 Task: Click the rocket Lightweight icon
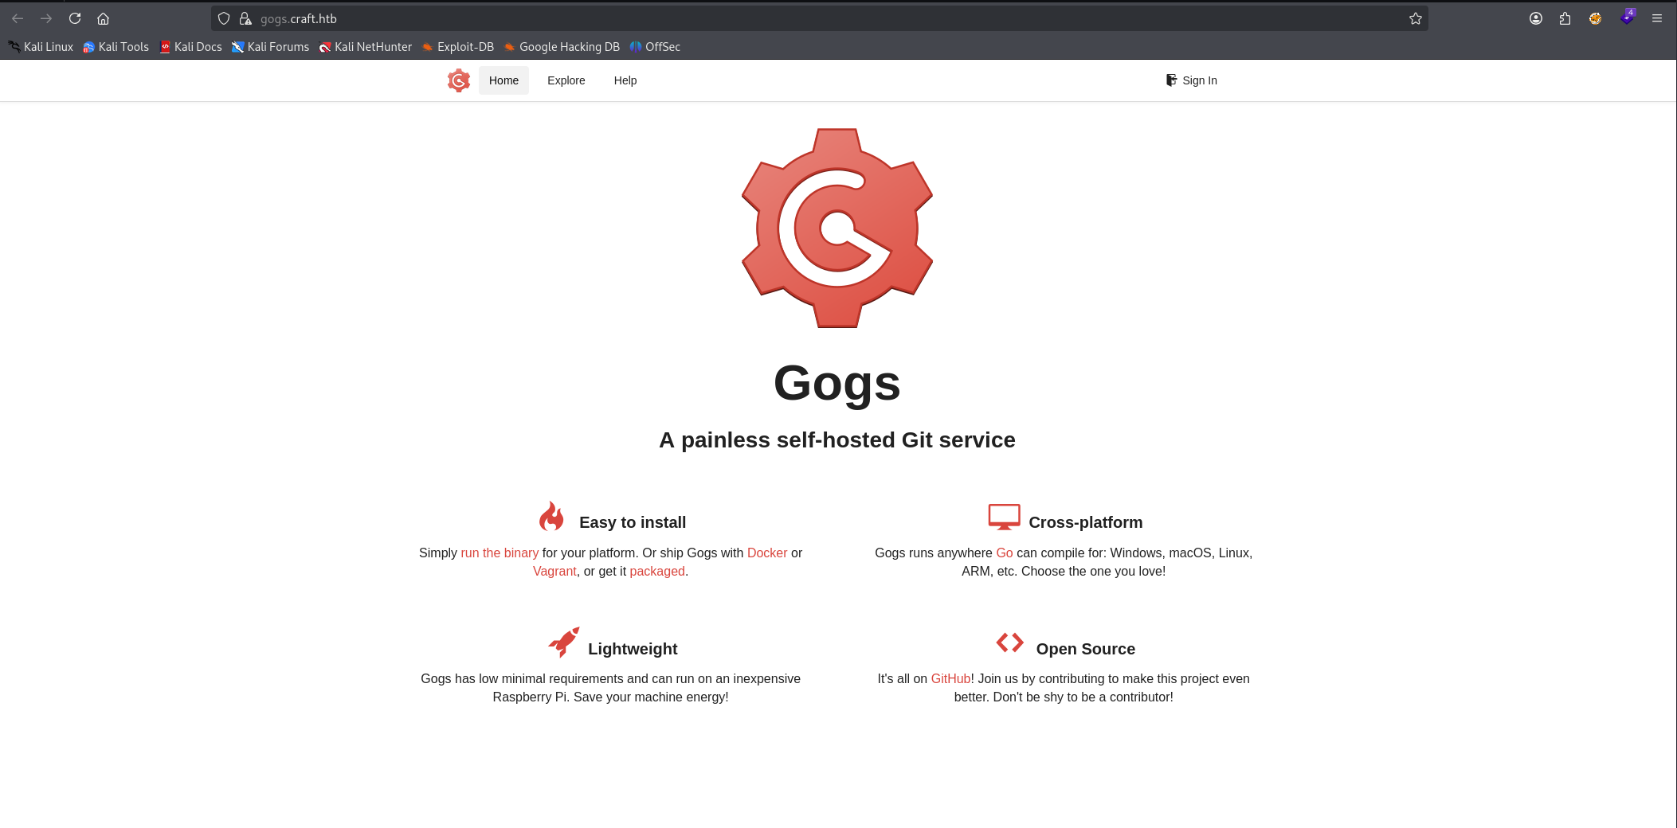tap(564, 642)
